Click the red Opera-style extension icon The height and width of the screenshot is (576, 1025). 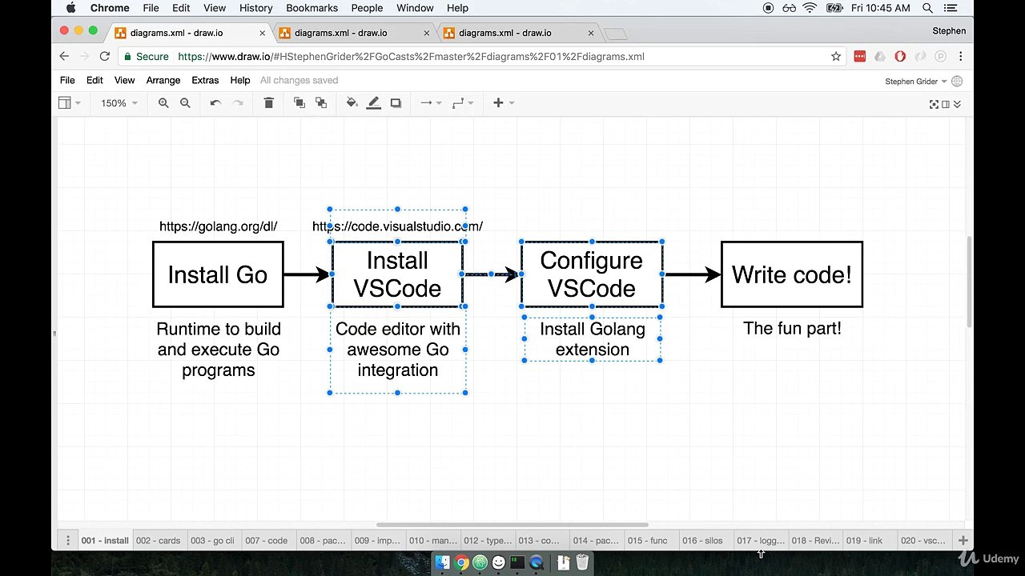(x=900, y=57)
